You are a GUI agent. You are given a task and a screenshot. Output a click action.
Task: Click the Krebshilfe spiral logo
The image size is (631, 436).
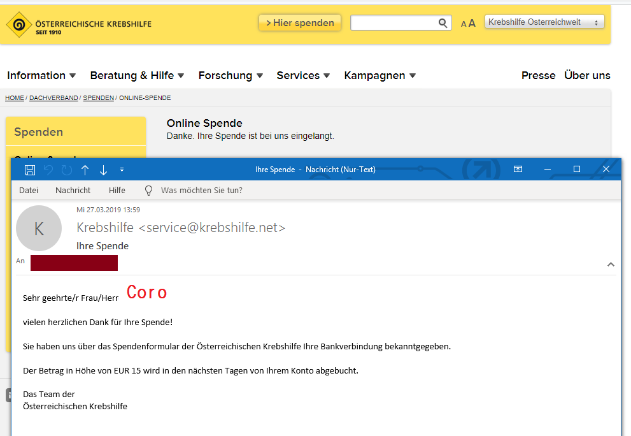click(x=18, y=25)
